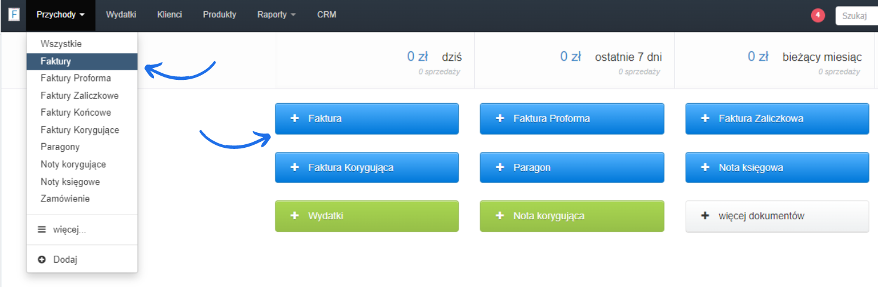Open Paragony from the dropdown list

pos(60,147)
